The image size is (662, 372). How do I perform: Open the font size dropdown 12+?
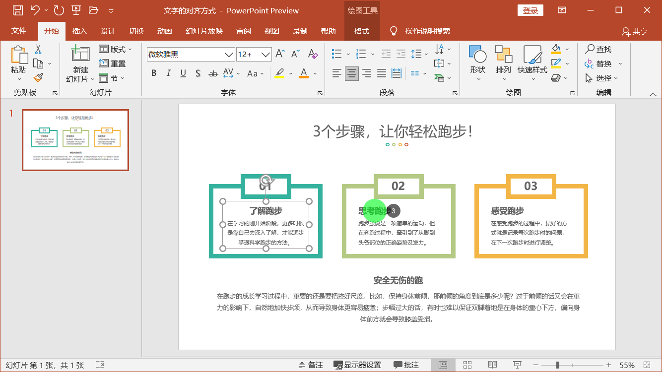(x=266, y=54)
